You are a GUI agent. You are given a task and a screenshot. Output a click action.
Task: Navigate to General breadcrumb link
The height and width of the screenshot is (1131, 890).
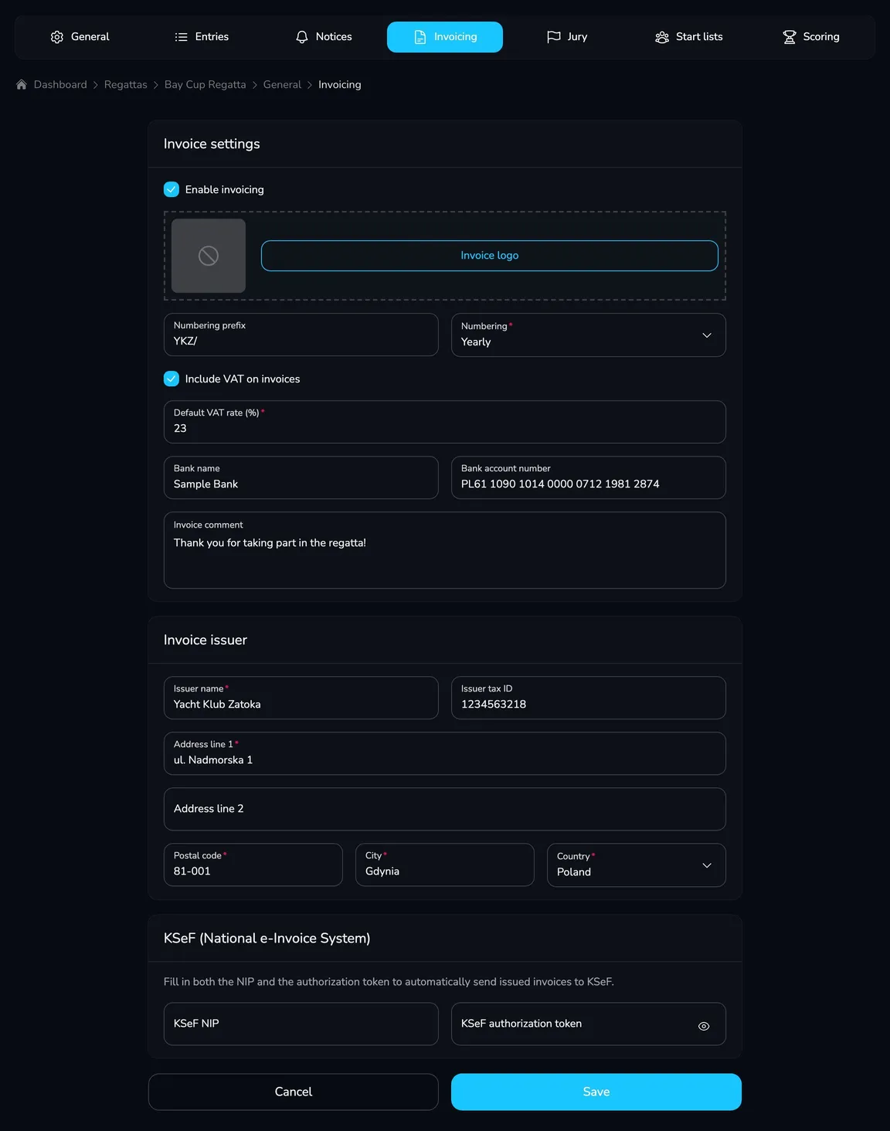(282, 85)
